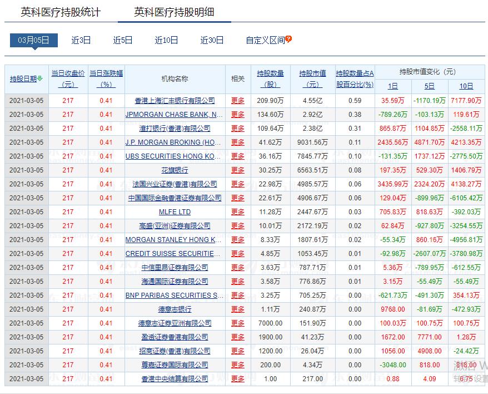The height and width of the screenshot is (394, 488).
Task: Click the green sort arrow next to 持股日期
Action: pos(40,78)
